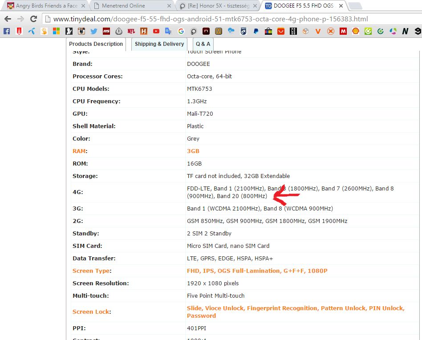Open the Google 'G' bookmark
This screenshot has width=422, height=340.
point(181,31)
